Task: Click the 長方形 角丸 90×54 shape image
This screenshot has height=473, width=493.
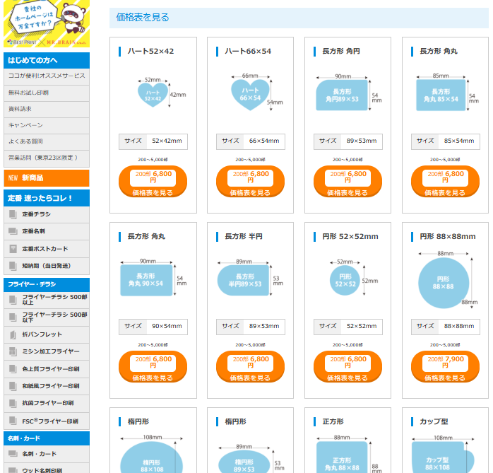Action: [x=145, y=280]
